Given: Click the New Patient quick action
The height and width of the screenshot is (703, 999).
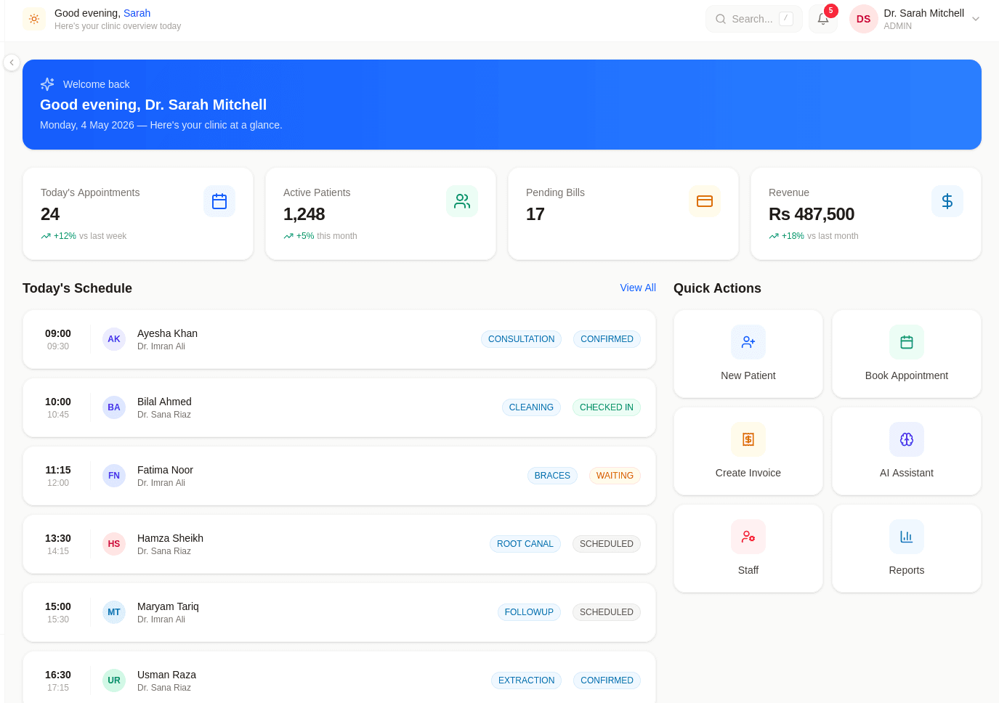Looking at the screenshot, I should click(748, 354).
